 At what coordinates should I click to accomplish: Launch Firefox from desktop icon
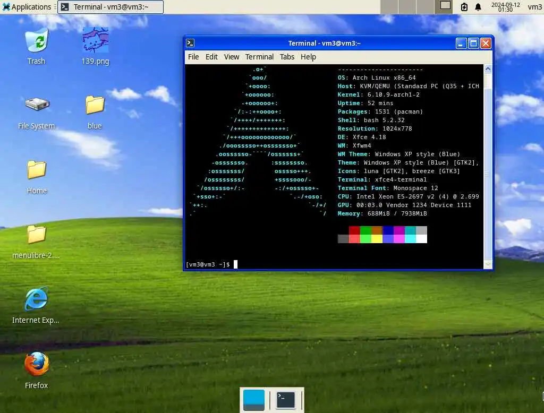pos(37,371)
